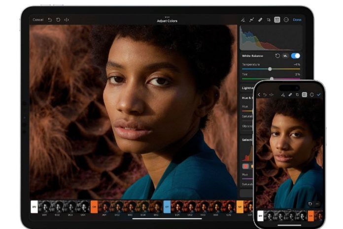
Task: Tap Done on the iPad toolbar
Action: click(x=297, y=20)
